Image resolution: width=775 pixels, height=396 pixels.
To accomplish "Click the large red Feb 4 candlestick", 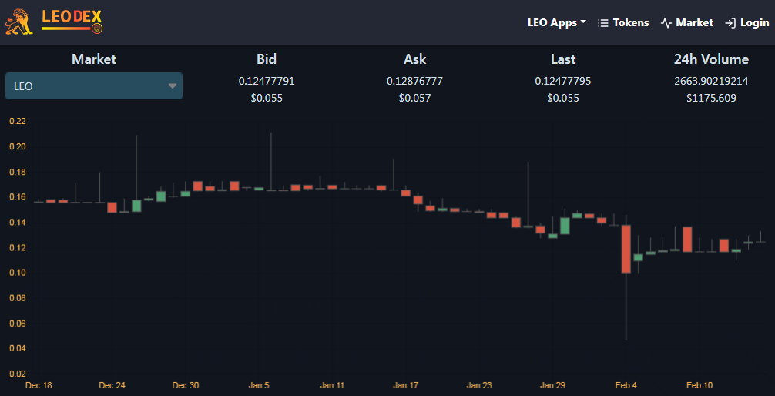I will [626, 249].
